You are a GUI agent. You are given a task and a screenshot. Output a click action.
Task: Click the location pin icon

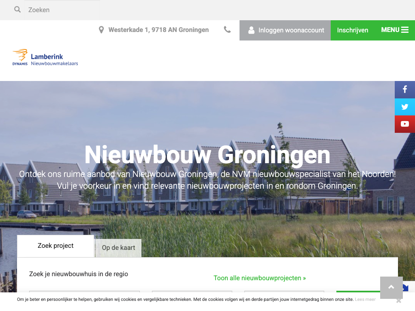pos(101,30)
